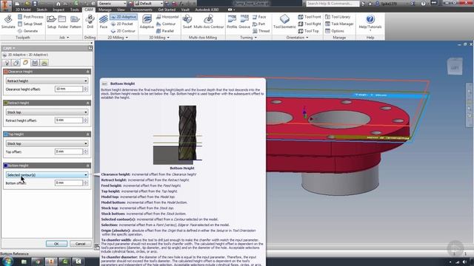Switch to Tool Right view
The image size is (474, 266).
[310, 24]
